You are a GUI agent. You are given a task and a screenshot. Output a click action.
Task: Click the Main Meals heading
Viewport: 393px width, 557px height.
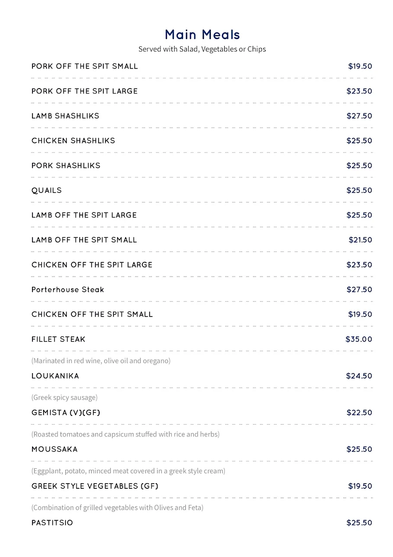[202, 34]
